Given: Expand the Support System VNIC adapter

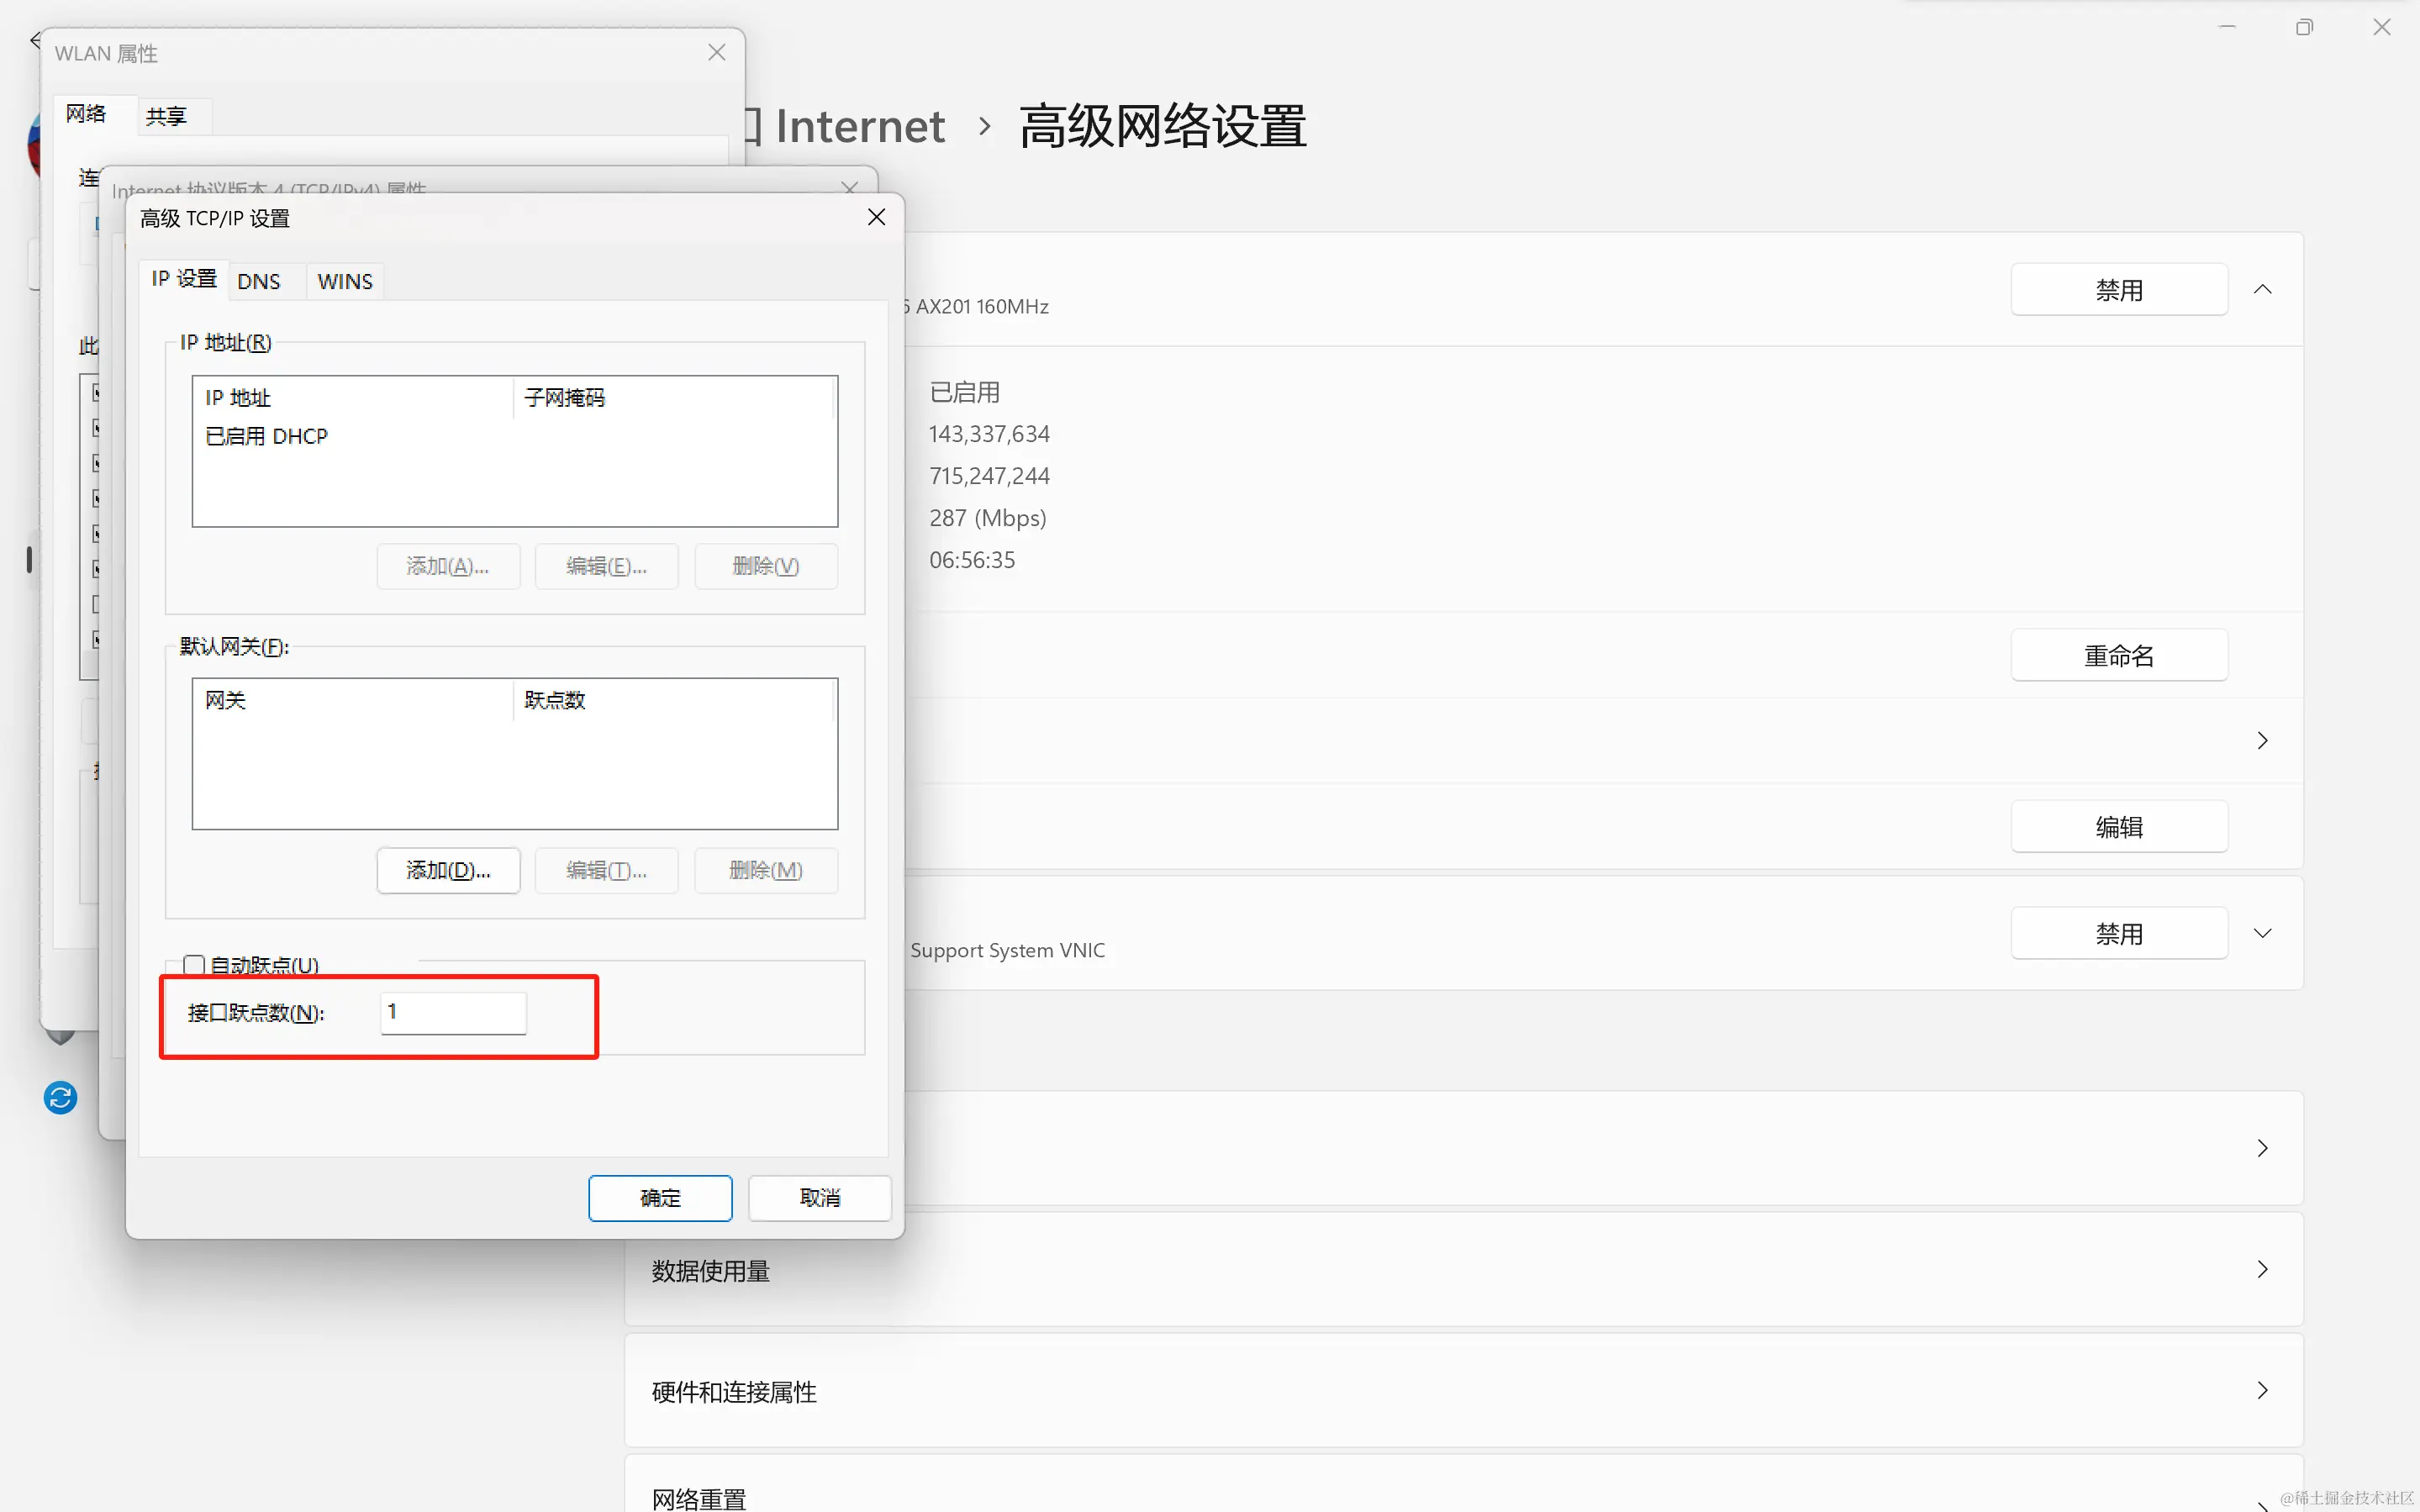Looking at the screenshot, I should click(2262, 933).
